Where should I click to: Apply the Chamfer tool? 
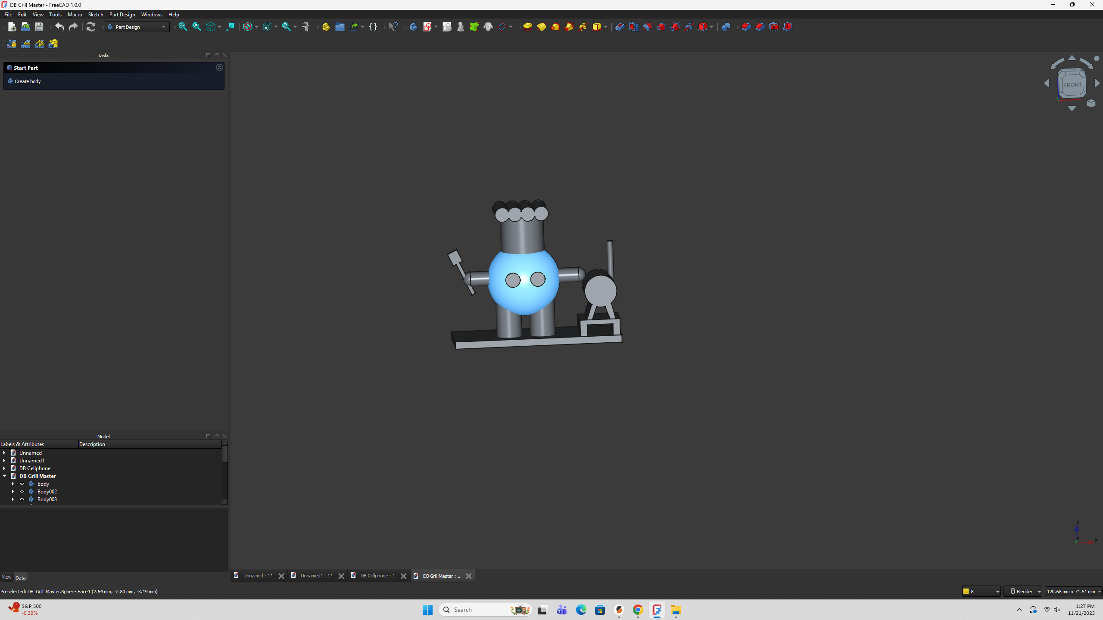[x=760, y=27]
